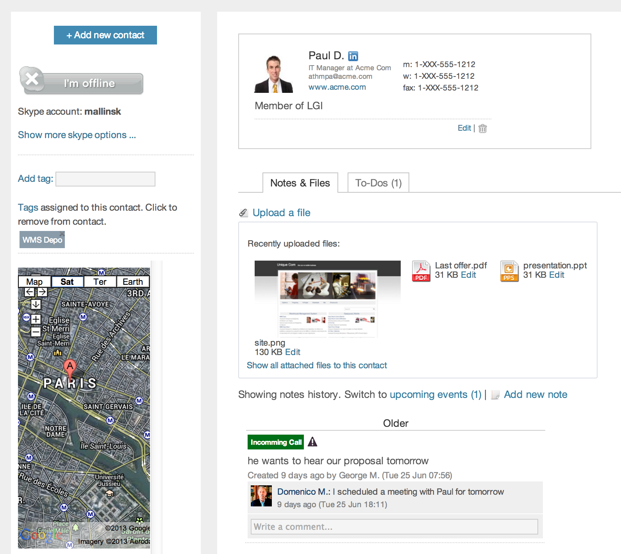
Task: Click the LinkedIn icon next to Paul D.
Action: (x=353, y=56)
